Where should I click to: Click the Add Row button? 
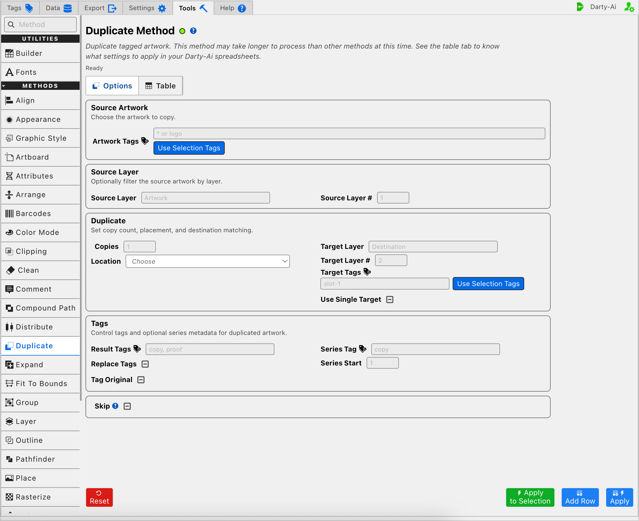(x=580, y=497)
